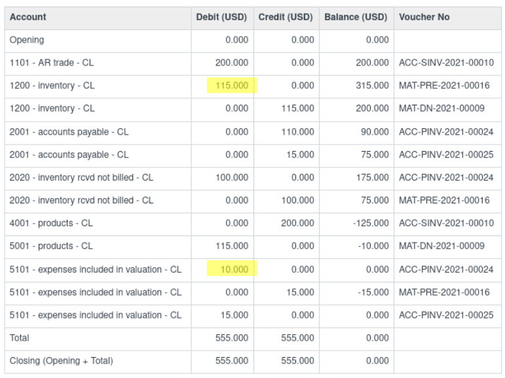Click the 1101 - AR trade - CL account
This screenshot has width=505, height=378.
(x=52, y=63)
